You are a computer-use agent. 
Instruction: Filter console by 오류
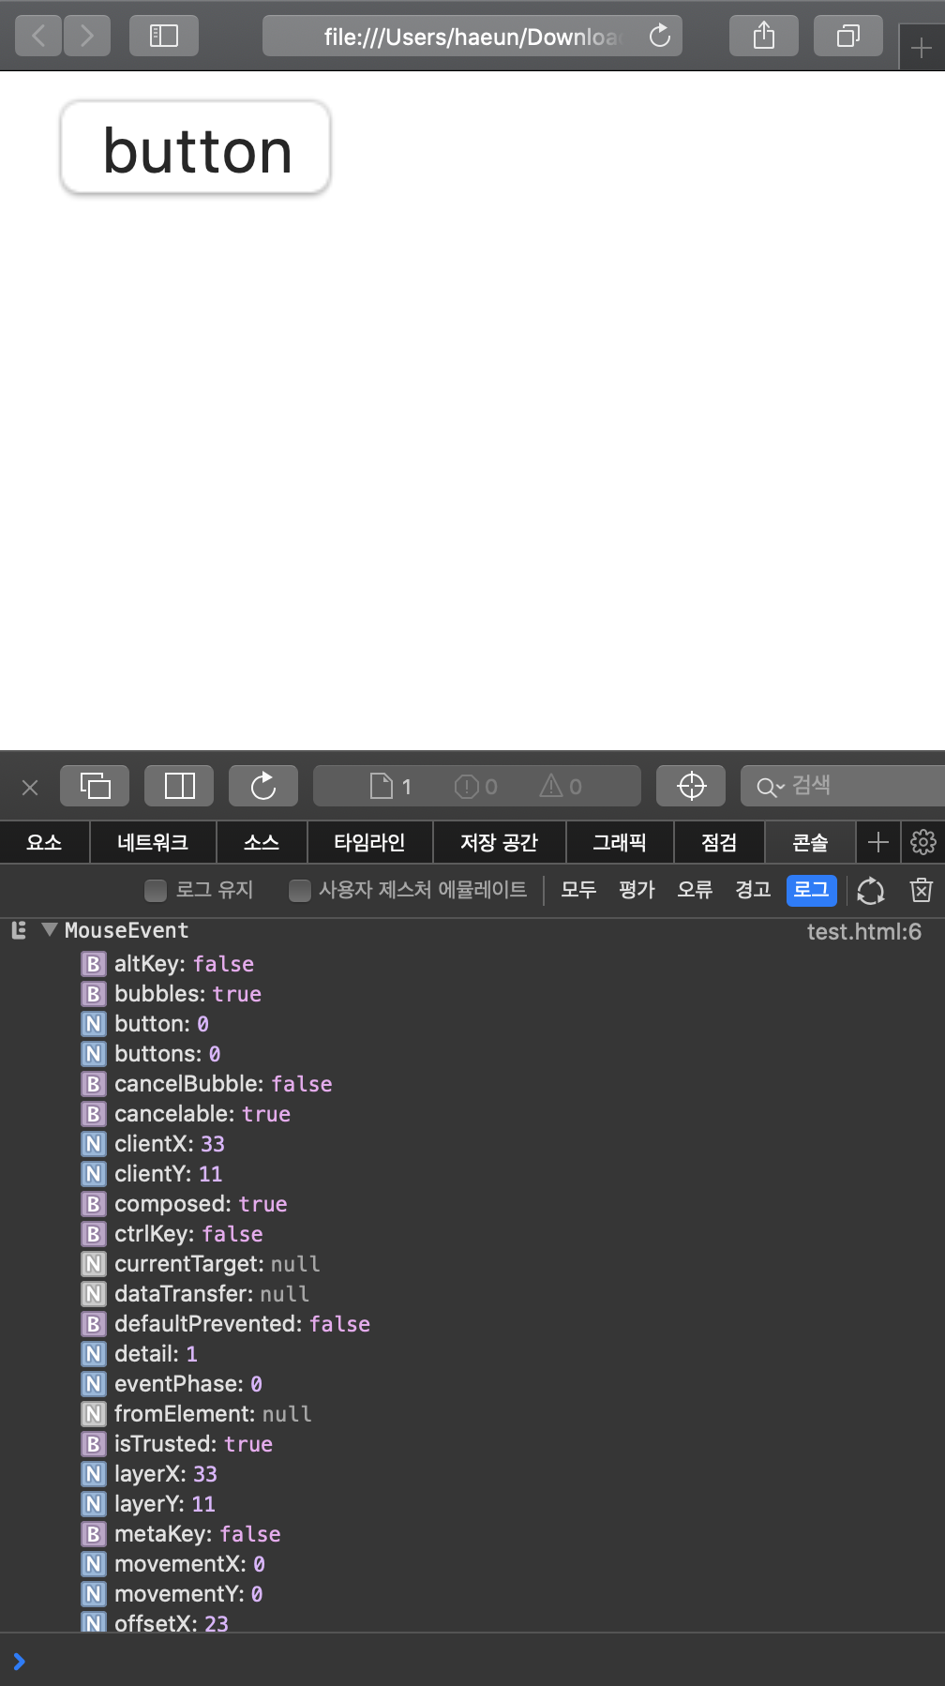(695, 890)
